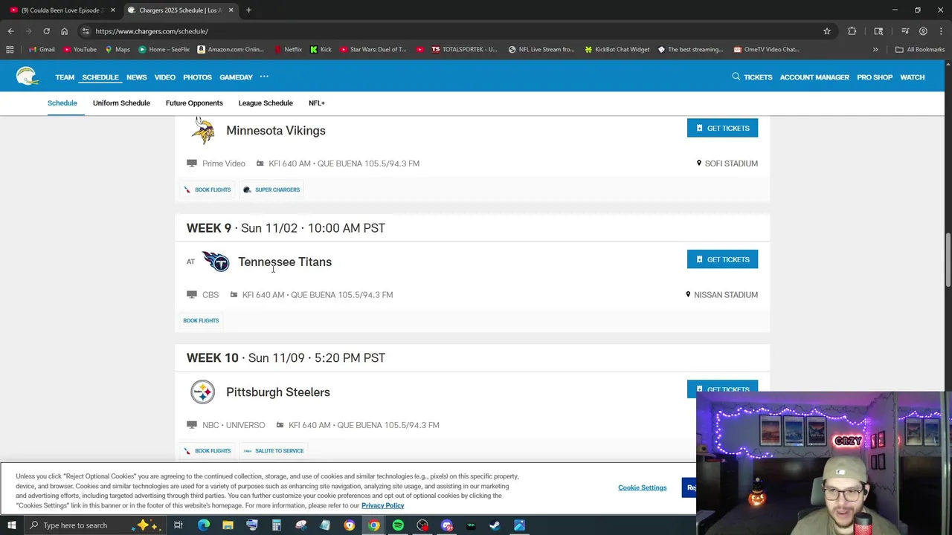The width and height of the screenshot is (952, 535).
Task: Click the Tennessee Titans team logo
Action: point(216,262)
